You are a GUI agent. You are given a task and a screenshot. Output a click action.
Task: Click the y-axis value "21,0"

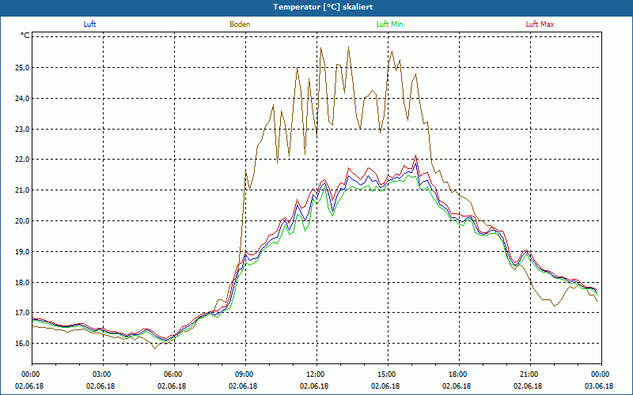(x=23, y=190)
